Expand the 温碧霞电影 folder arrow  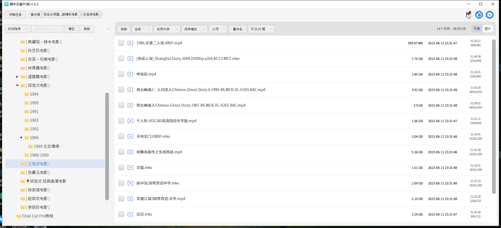coord(17,77)
